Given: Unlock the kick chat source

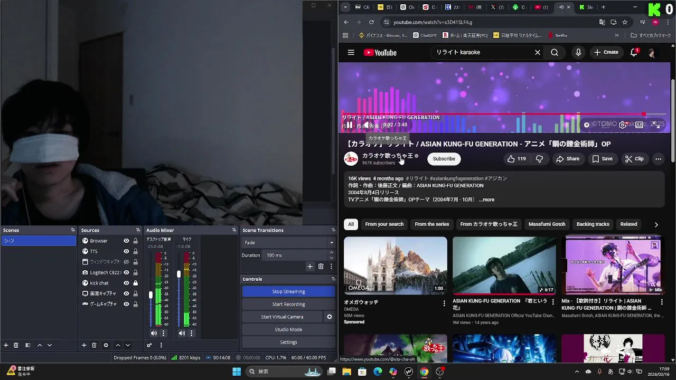Looking at the screenshot, I should (135, 283).
